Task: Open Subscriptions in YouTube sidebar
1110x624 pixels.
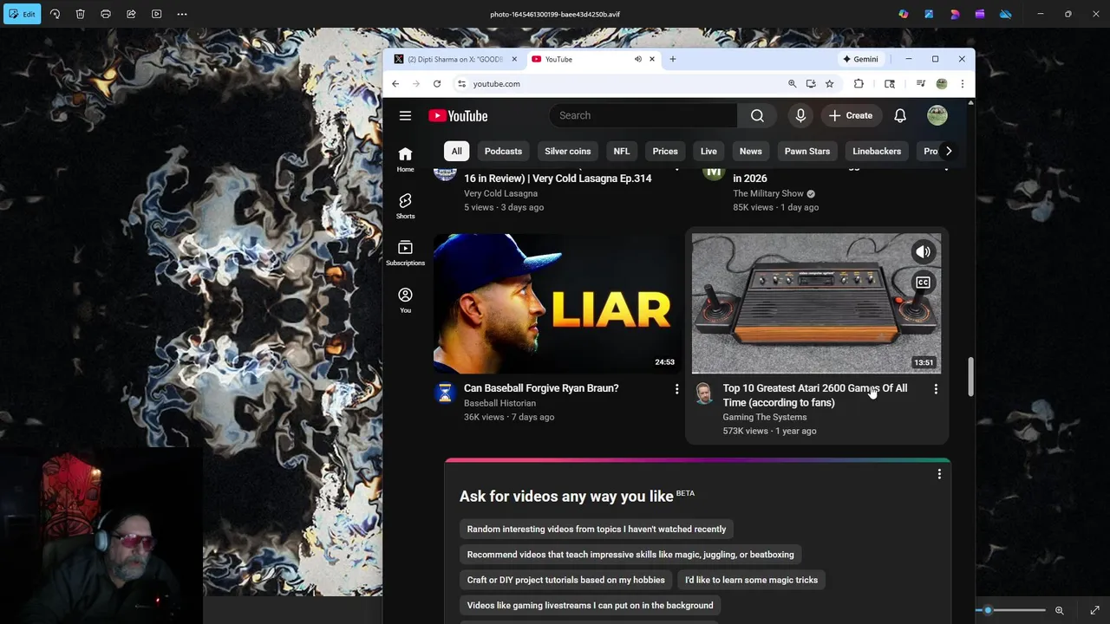Action: pyautogui.click(x=405, y=253)
